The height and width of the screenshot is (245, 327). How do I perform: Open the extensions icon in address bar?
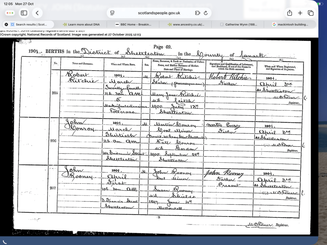pos(197,13)
